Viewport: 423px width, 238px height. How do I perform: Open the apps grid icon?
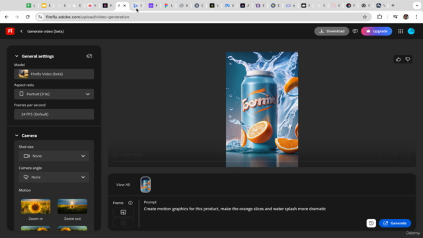pos(401,31)
